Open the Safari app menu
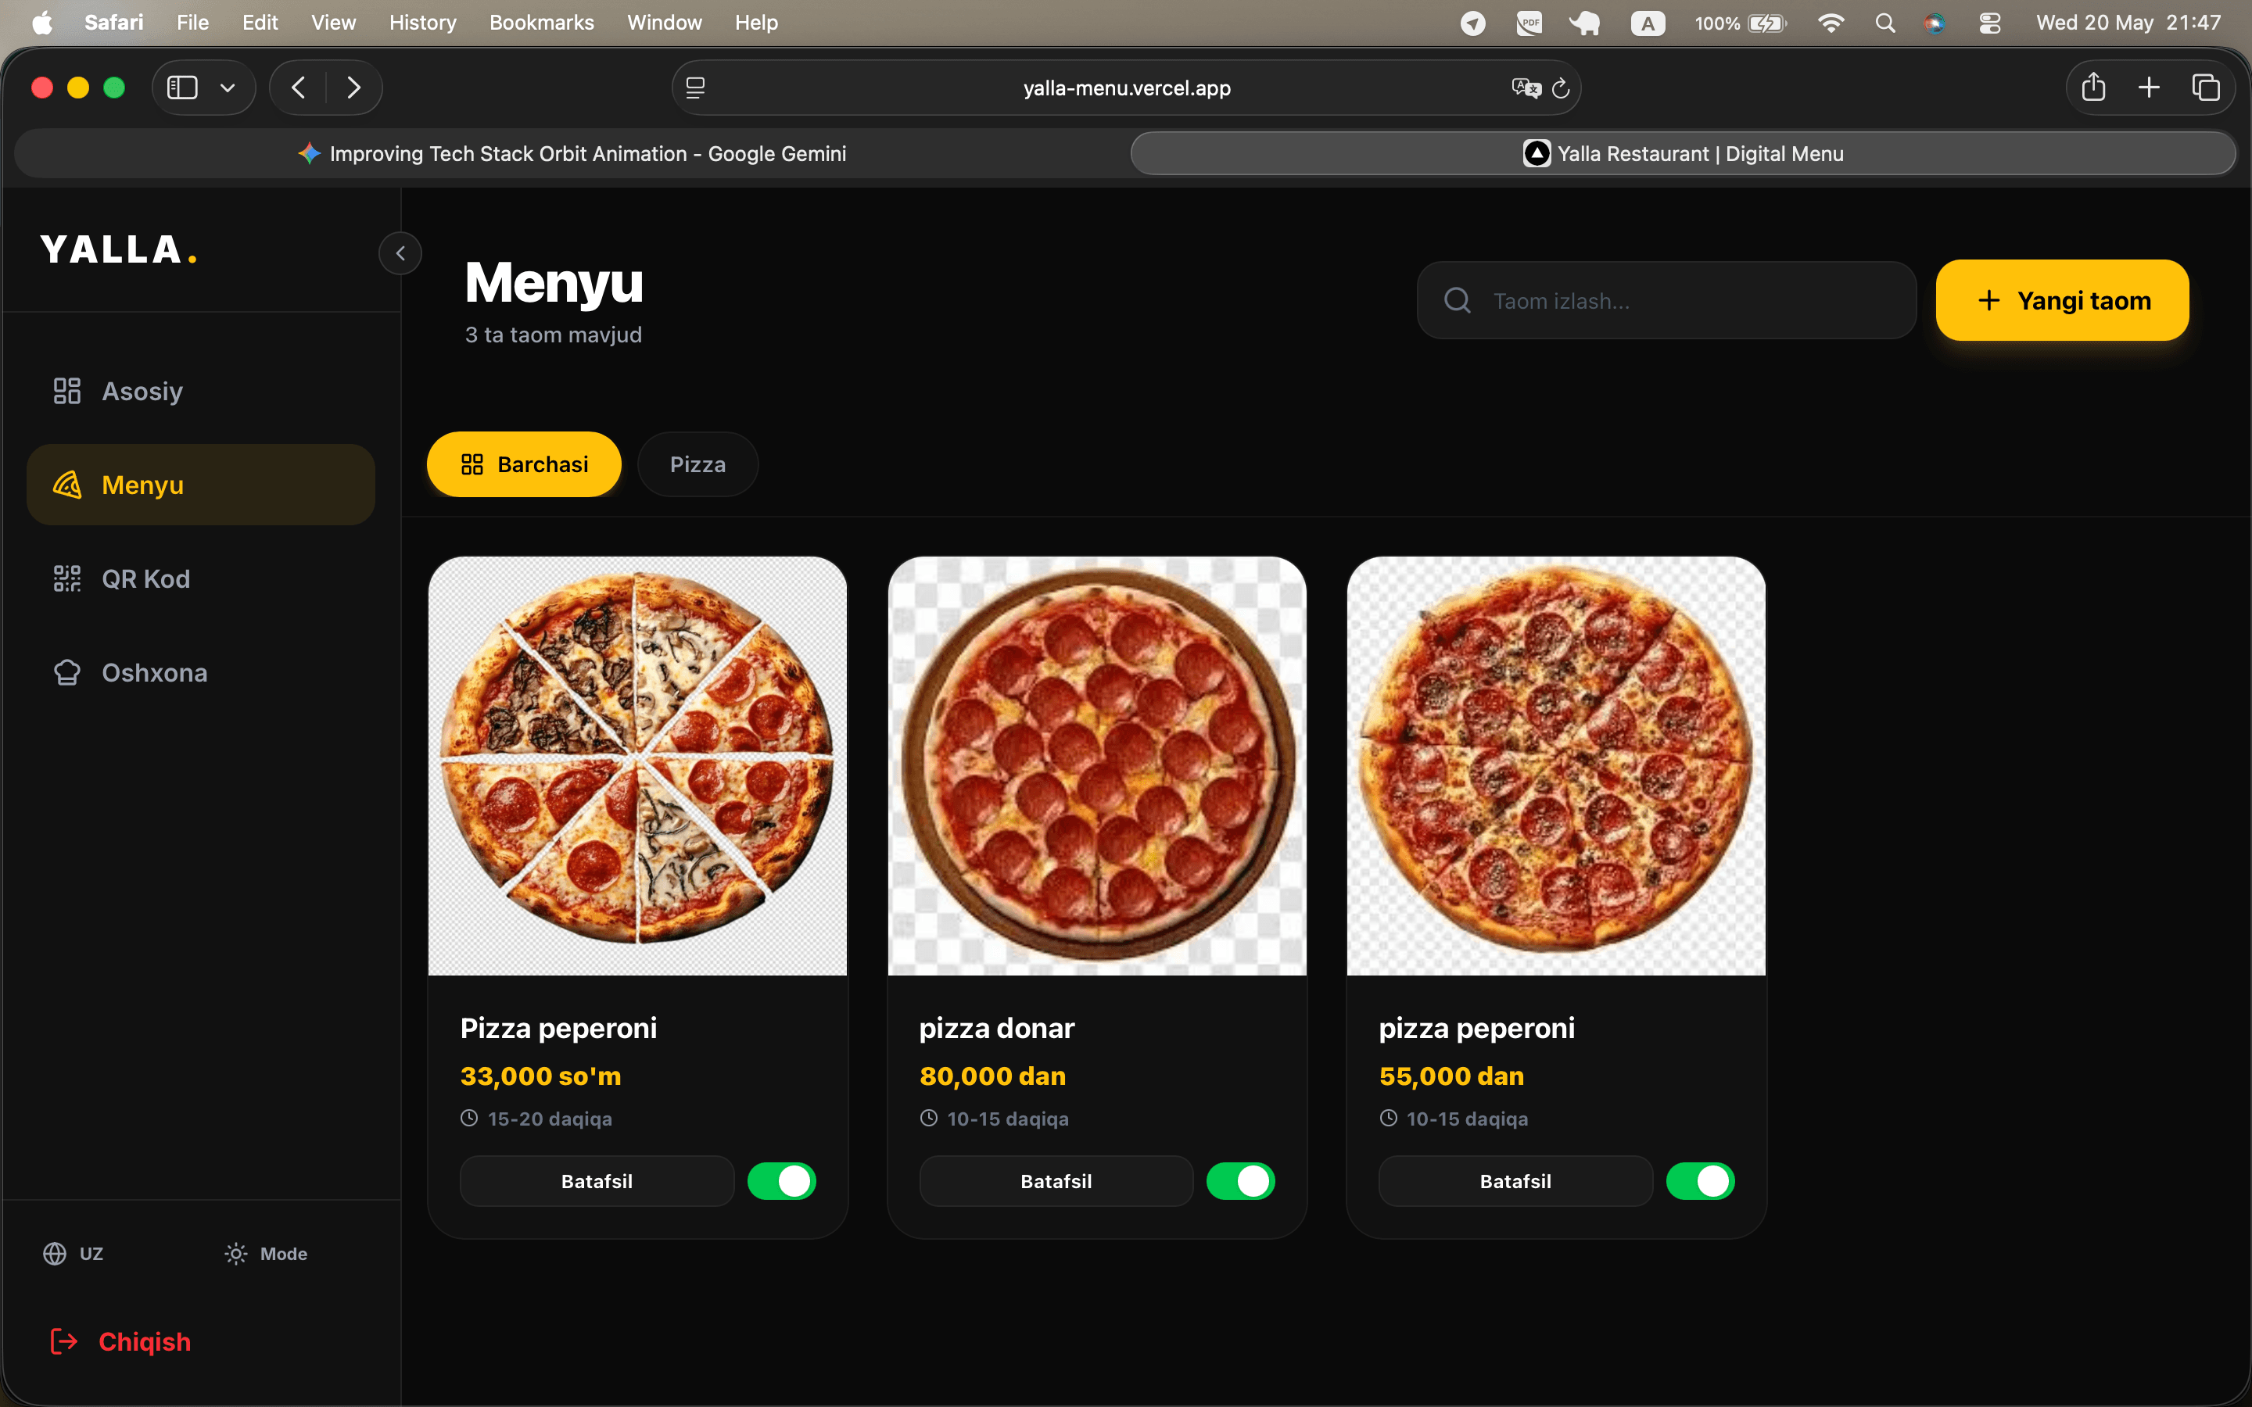Image resolution: width=2252 pixels, height=1407 pixels. pyautogui.click(x=113, y=23)
